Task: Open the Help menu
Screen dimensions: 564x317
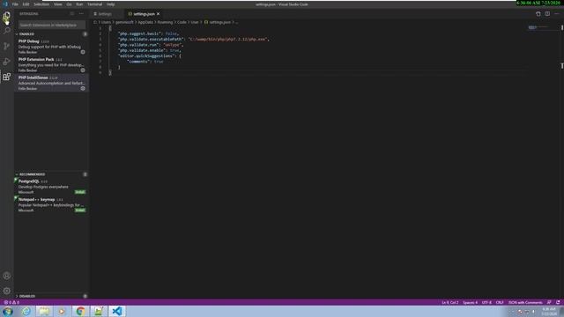Action: (x=110, y=4)
